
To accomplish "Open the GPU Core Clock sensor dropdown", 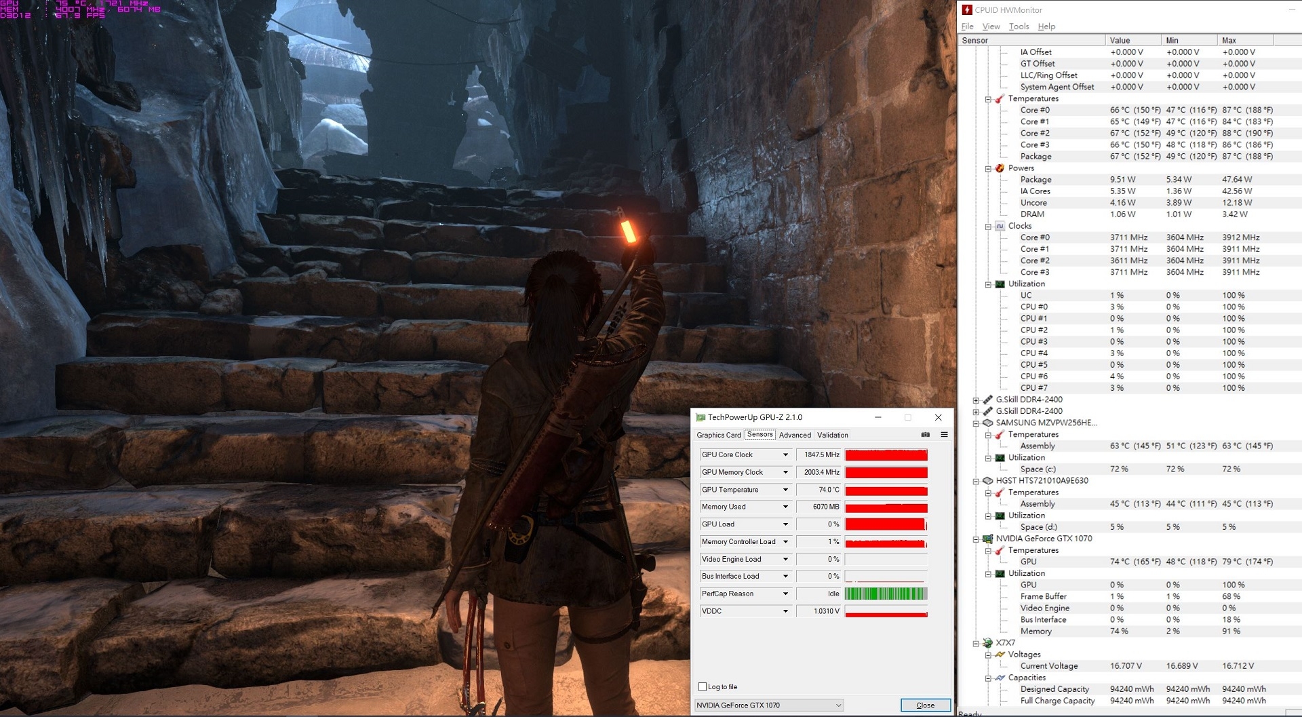I will coord(785,454).
